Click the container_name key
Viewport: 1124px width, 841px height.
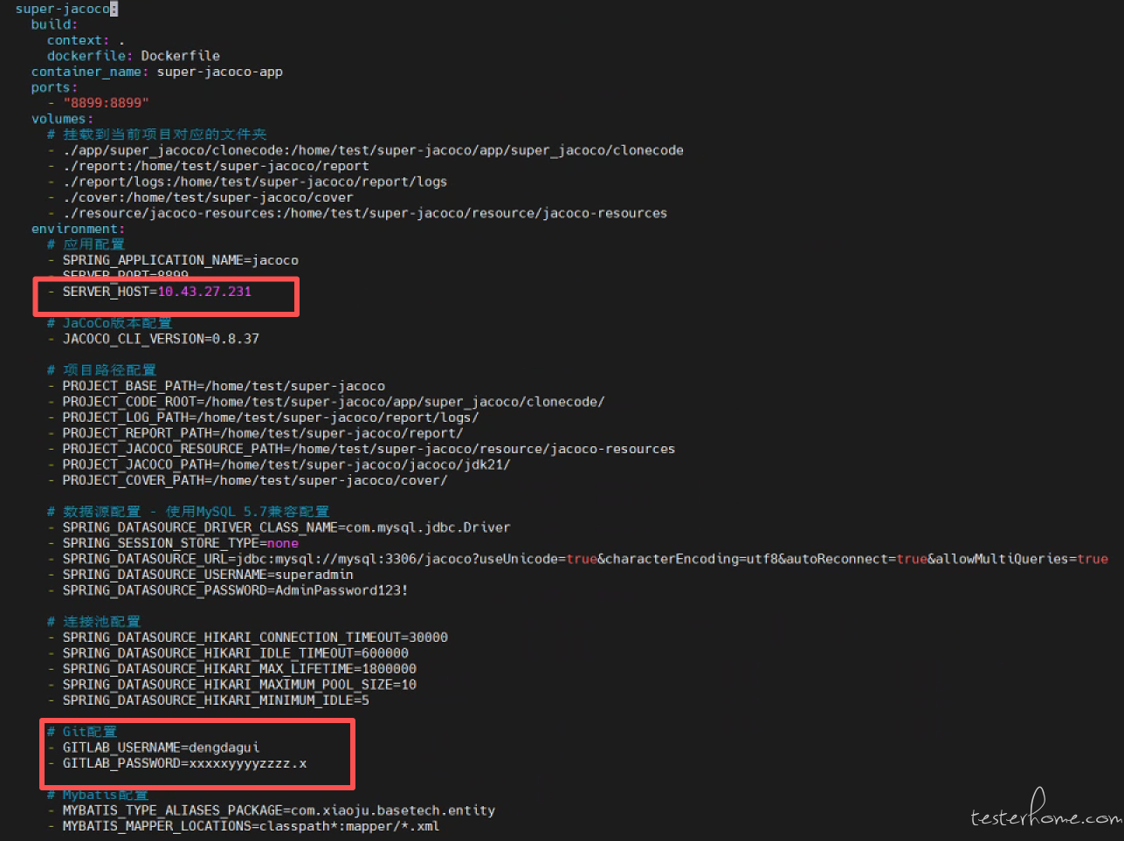pyautogui.click(x=89, y=72)
